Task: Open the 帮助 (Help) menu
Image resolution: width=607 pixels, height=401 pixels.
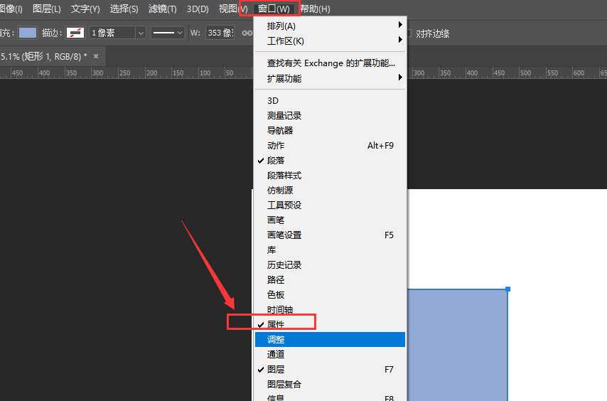Action: (315, 9)
